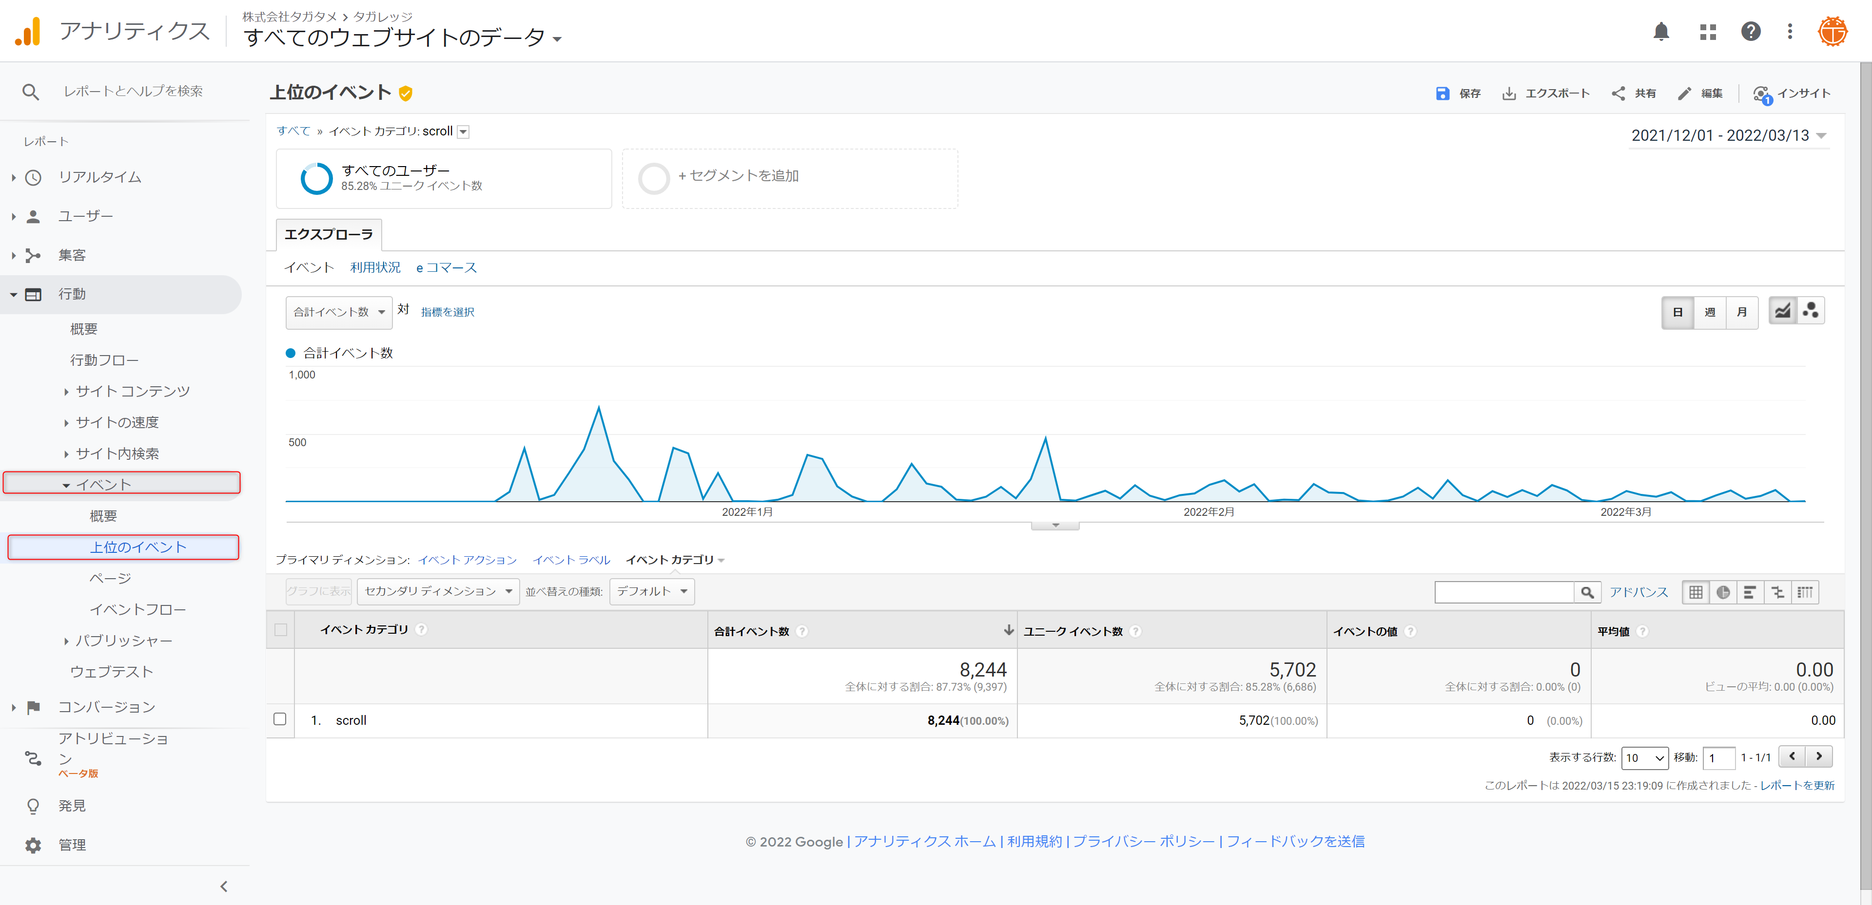Click the verified shield badge beside 上位のイベント
1872x905 pixels.
coord(406,93)
